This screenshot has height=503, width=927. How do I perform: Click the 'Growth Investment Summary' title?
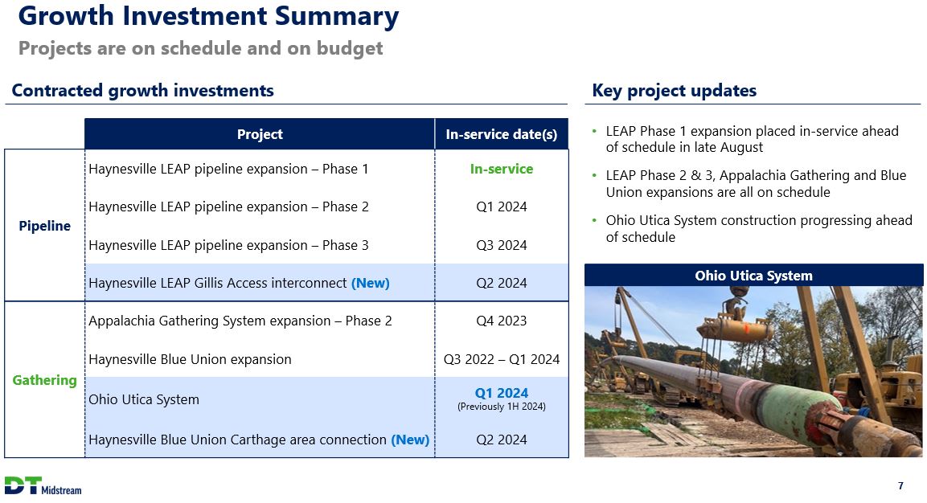(x=209, y=16)
